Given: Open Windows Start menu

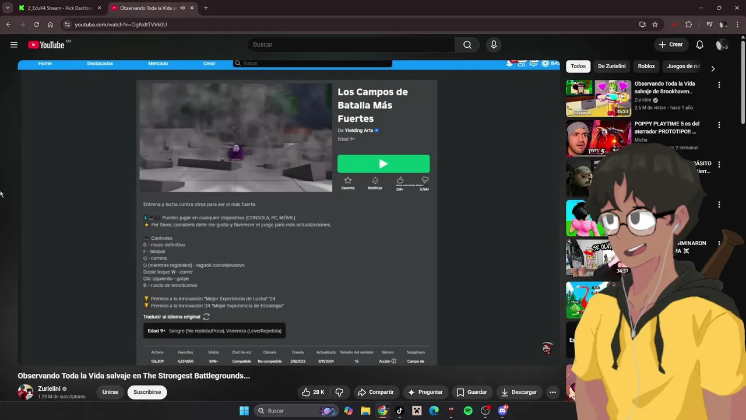Looking at the screenshot, I should pyautogui.click(x=244, y=411).
